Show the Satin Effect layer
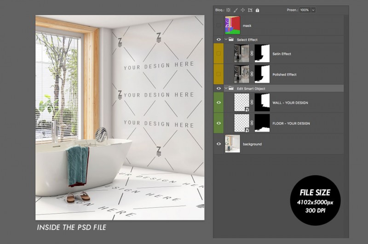 pyautogui.click(x=218, y=54)
